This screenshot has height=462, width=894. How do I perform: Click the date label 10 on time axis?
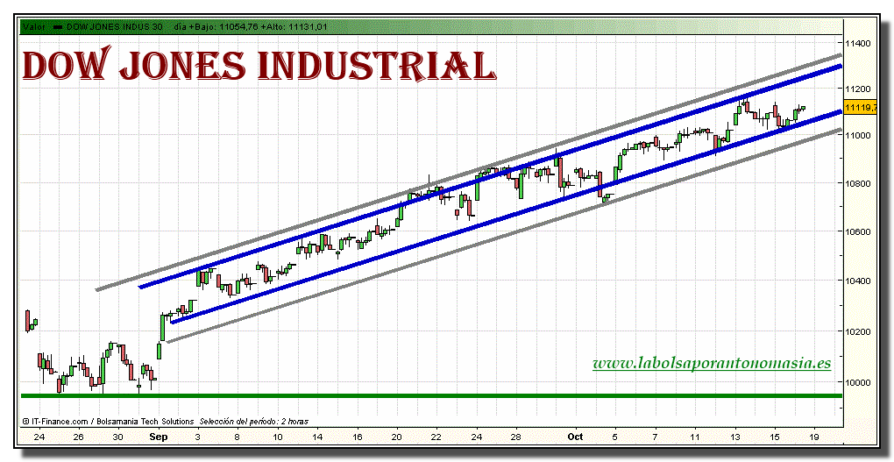point(277,437)
